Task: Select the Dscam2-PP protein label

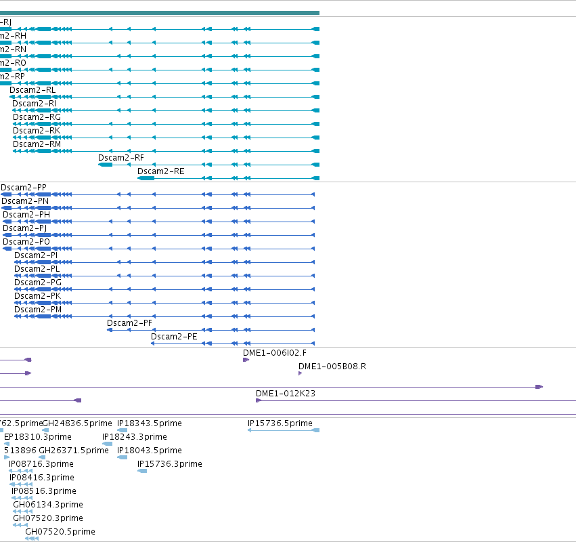Action: 24,188
